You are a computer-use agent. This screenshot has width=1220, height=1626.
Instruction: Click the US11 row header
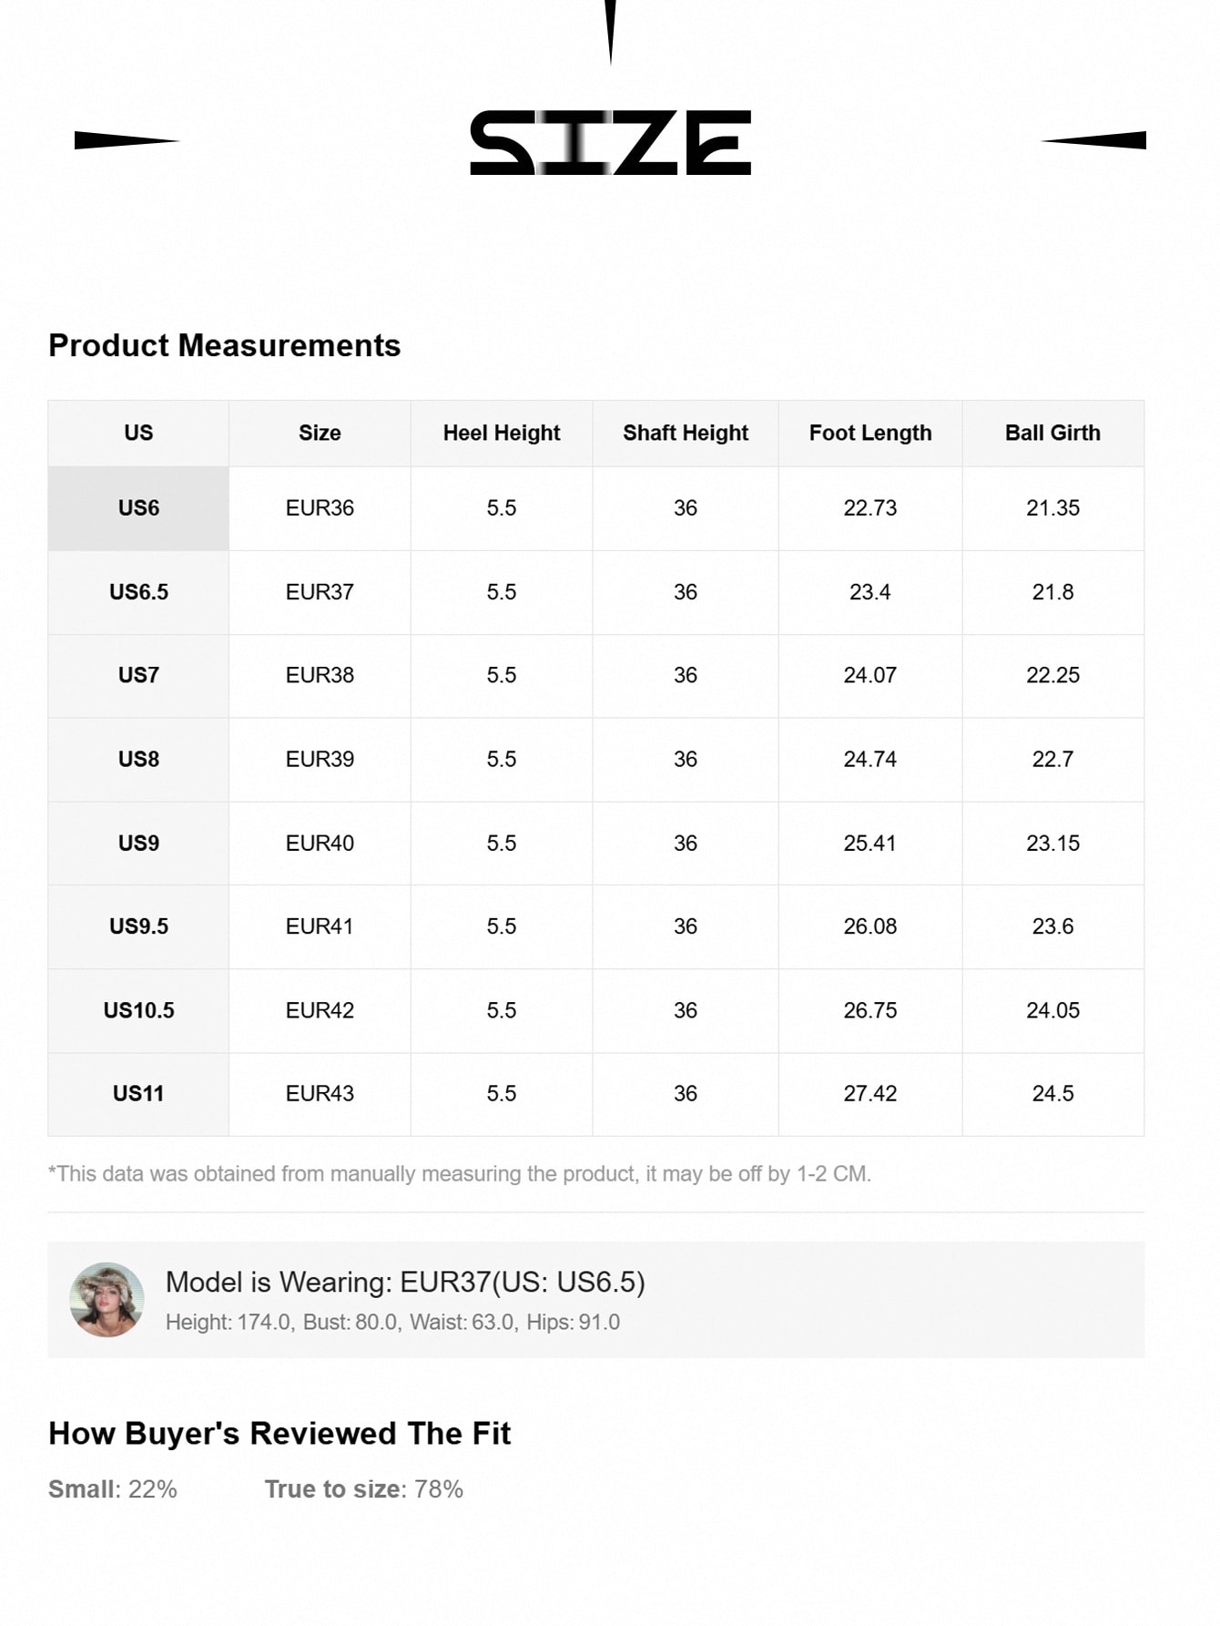click(138, 1093)
